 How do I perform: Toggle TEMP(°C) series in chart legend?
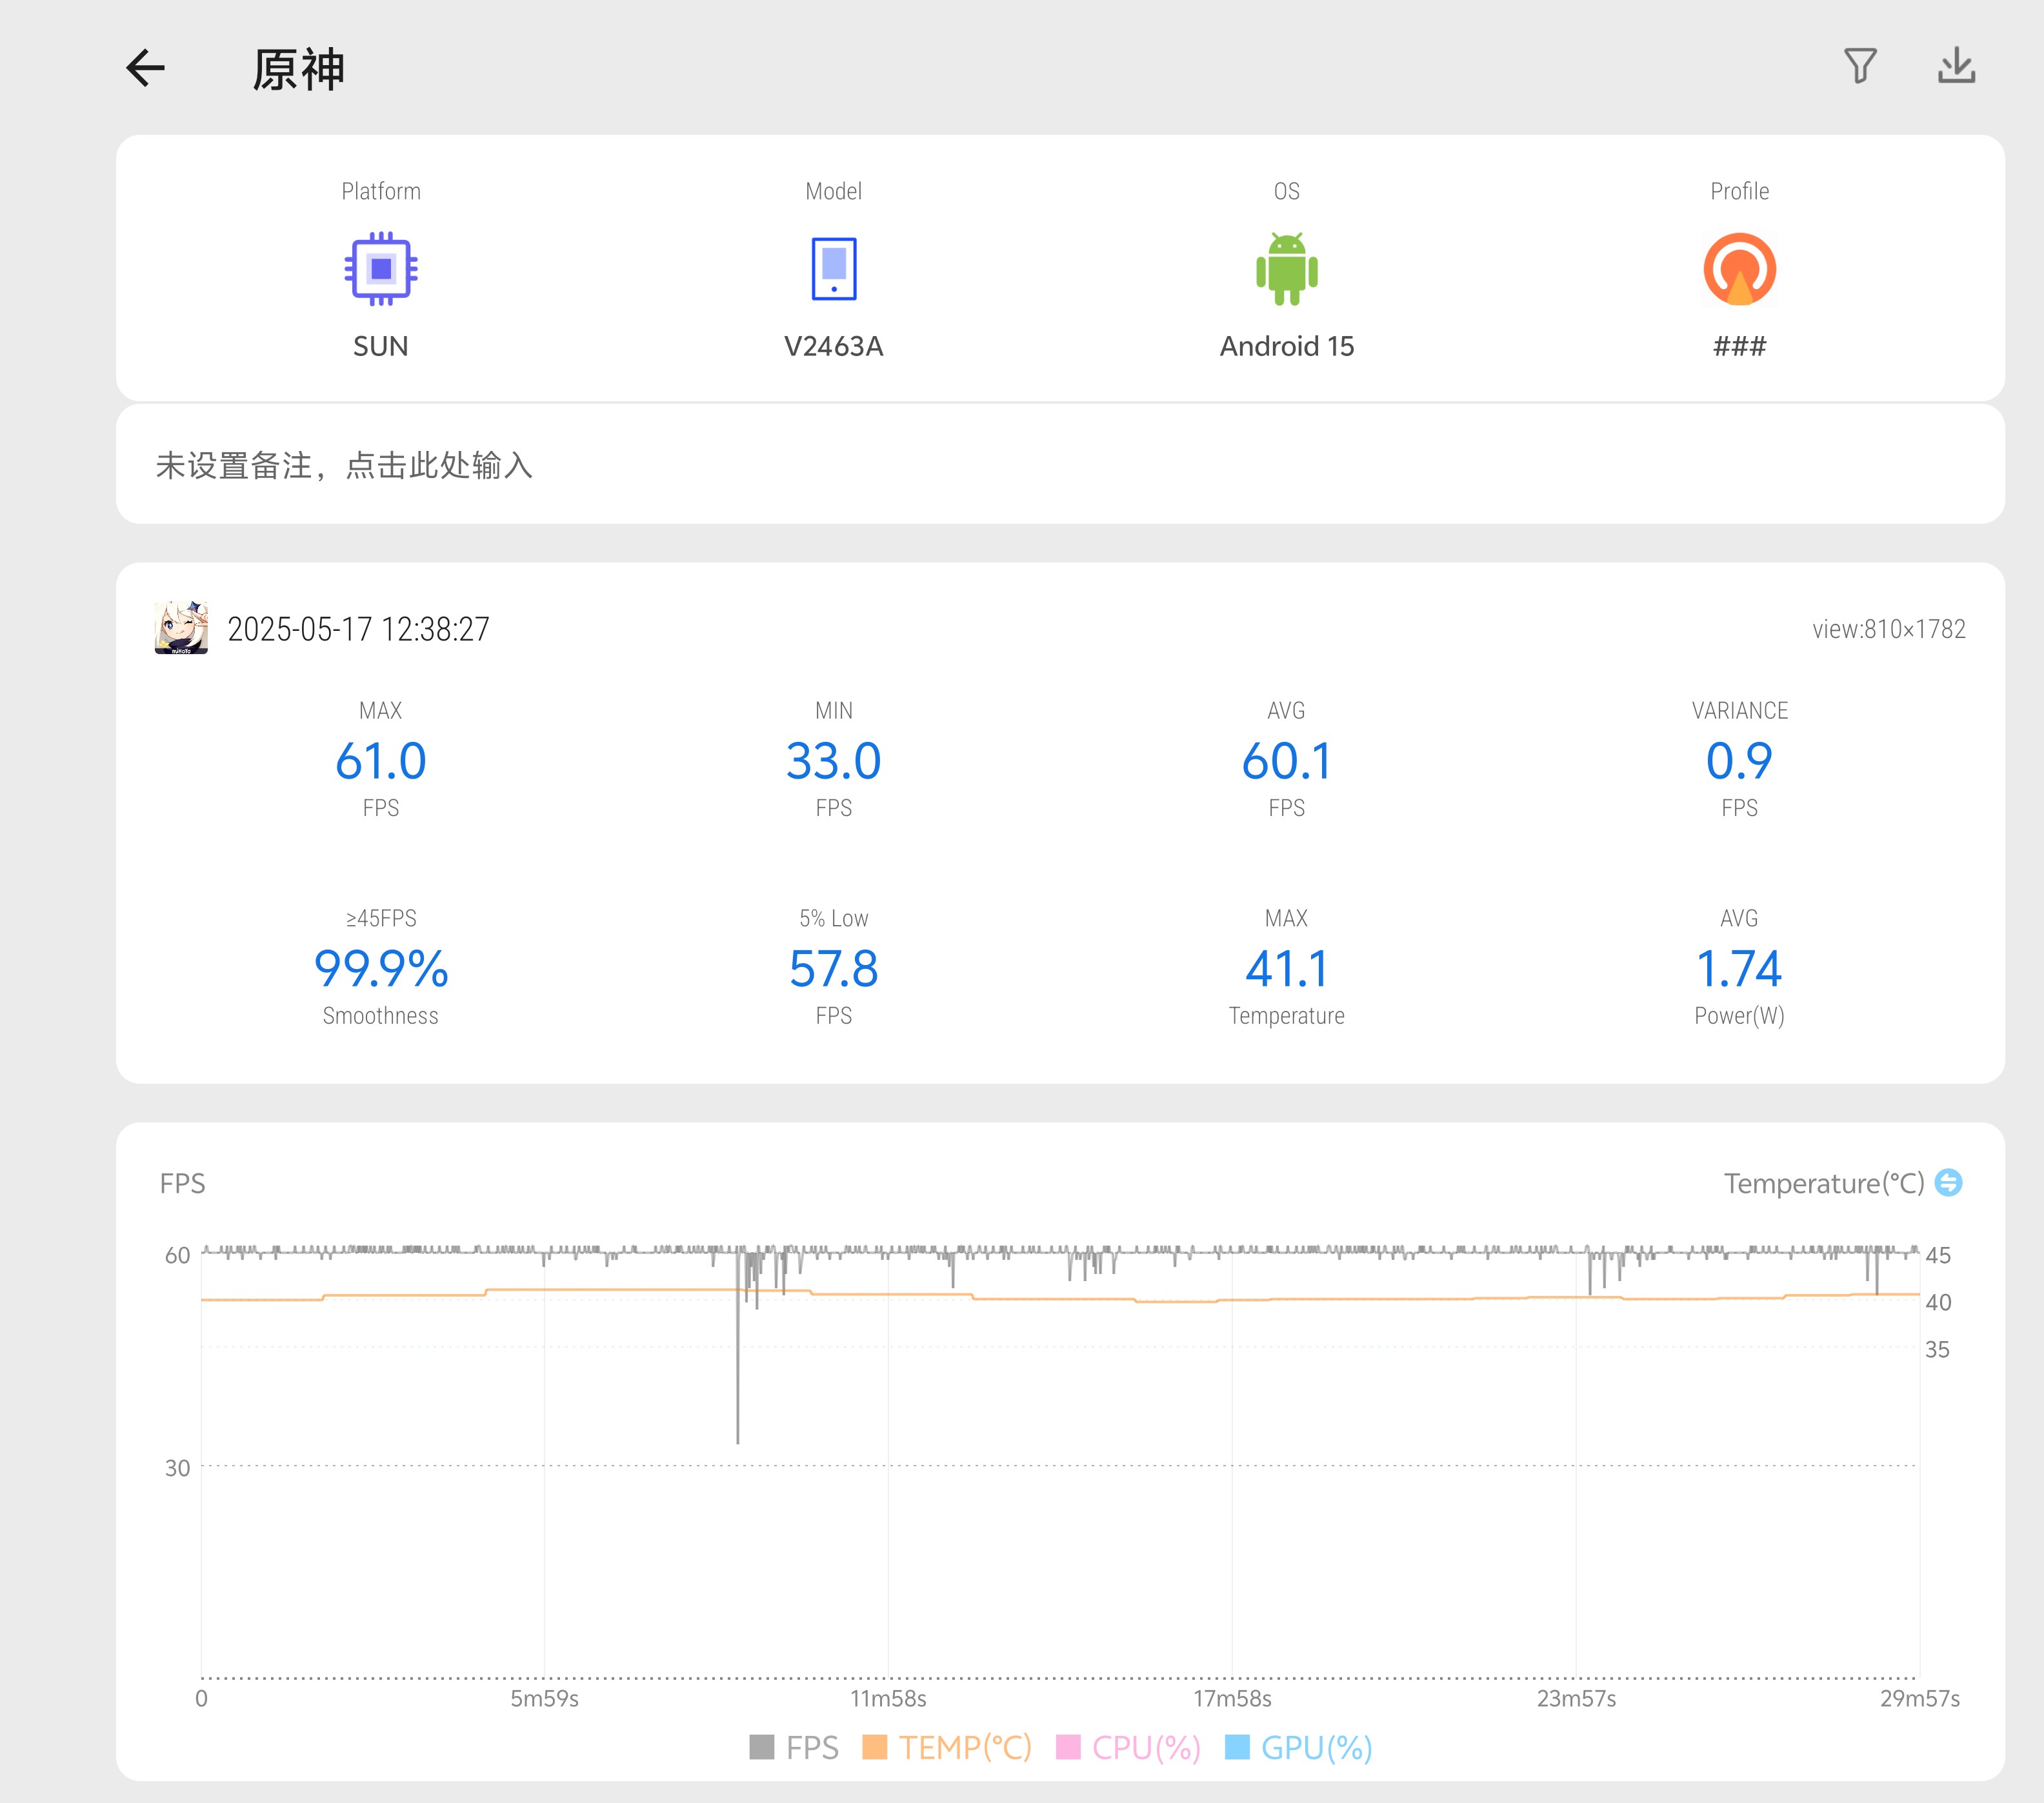tap(947, 1747)
